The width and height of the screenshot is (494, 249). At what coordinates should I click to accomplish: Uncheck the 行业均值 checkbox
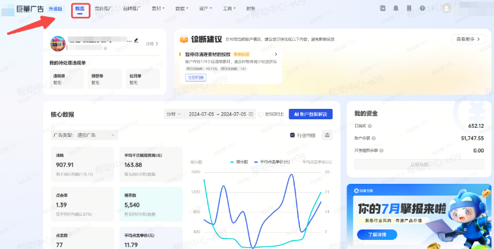(292, 135)
